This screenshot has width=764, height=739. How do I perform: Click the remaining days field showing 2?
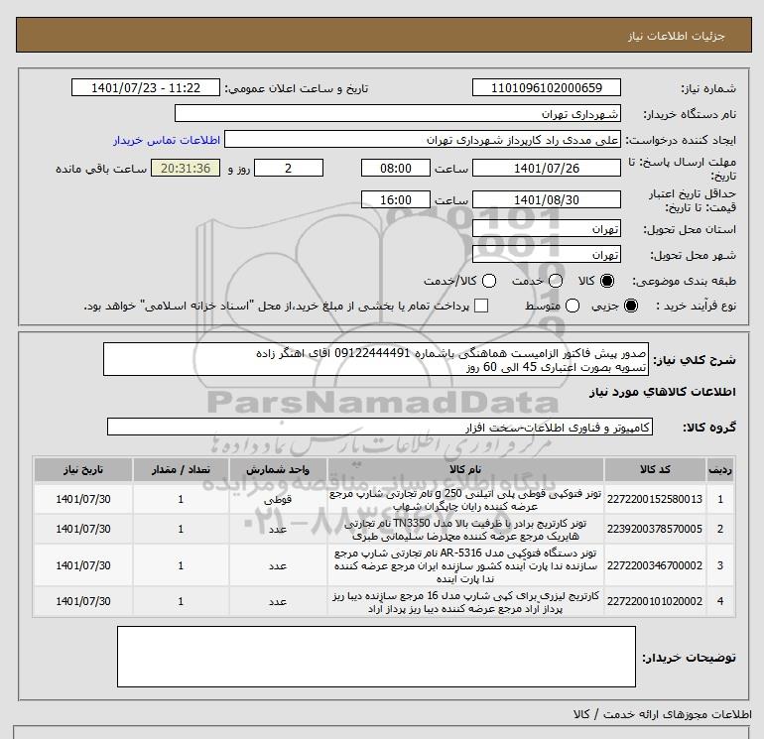coord(289,168)
